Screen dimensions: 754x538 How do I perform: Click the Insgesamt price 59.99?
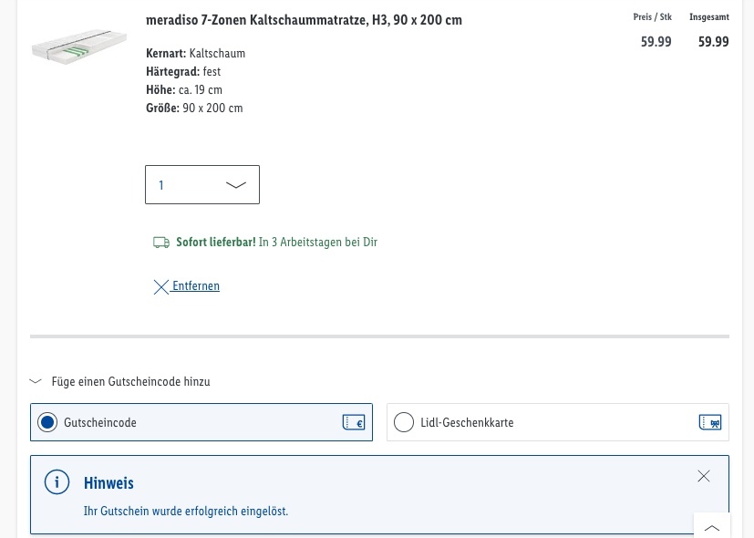pyautogui.click(x=714, y=42)
